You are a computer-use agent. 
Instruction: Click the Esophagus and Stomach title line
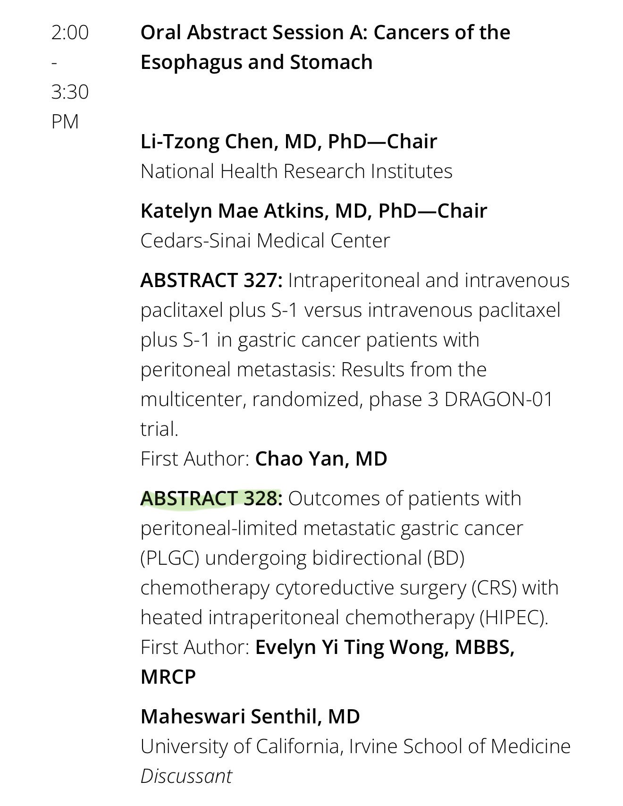pyautogui.click(x=257, y=62)
